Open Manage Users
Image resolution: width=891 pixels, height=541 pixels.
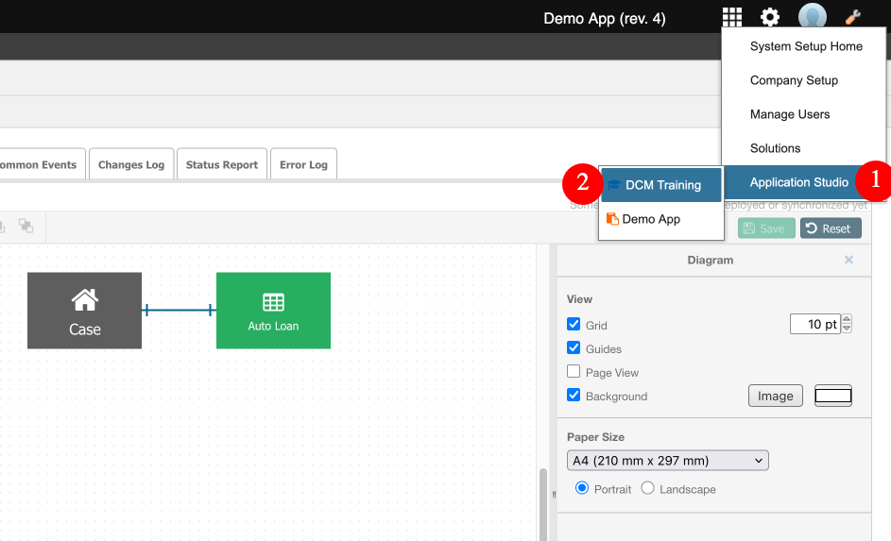790,114
